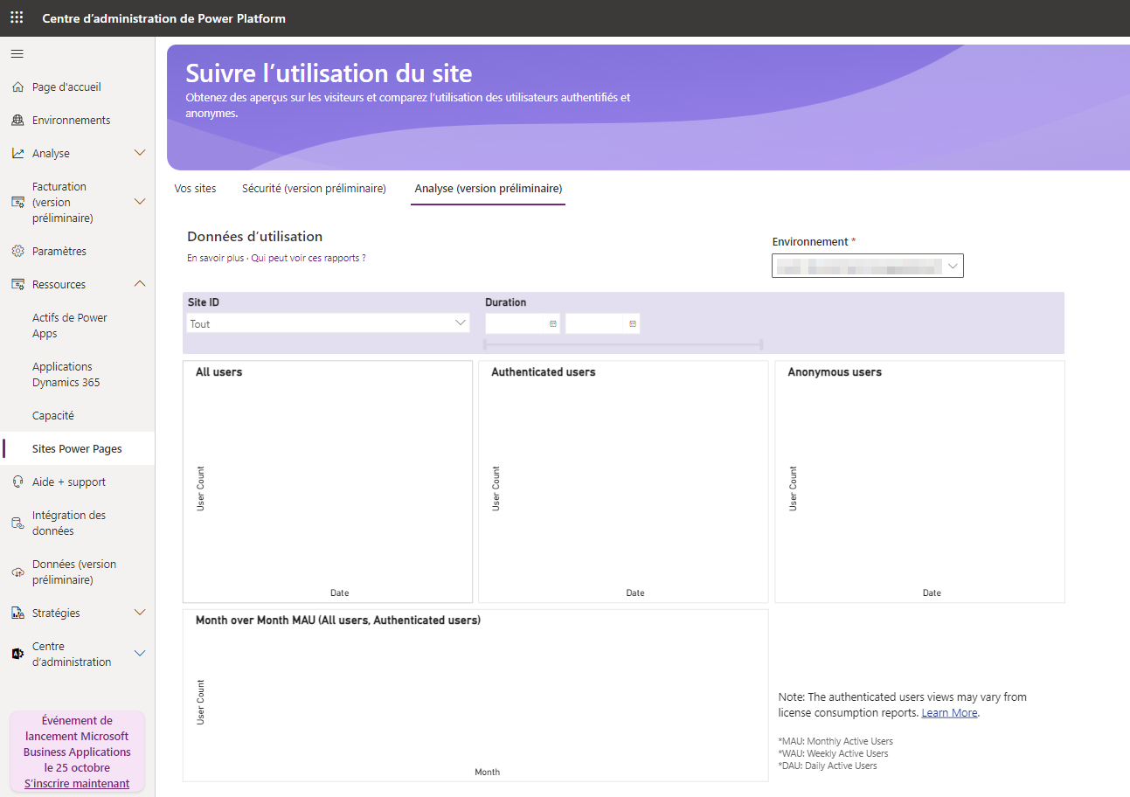Image resolution: width=1130 pixels, height=797 pixels.
Task: Click the Données cloud icon
Action: 17,572
